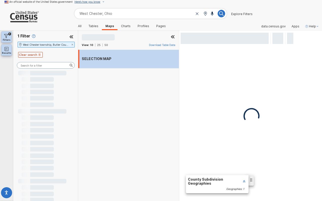Click the Geographies: 1 count text
The image size is (322, 201).
[235, 189]
